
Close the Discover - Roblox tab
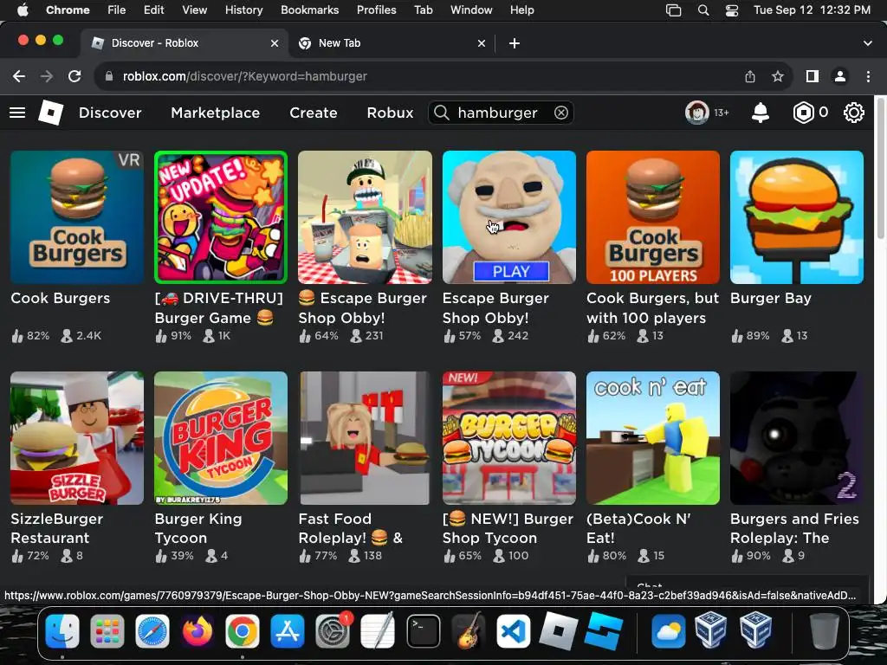point(275,43)
